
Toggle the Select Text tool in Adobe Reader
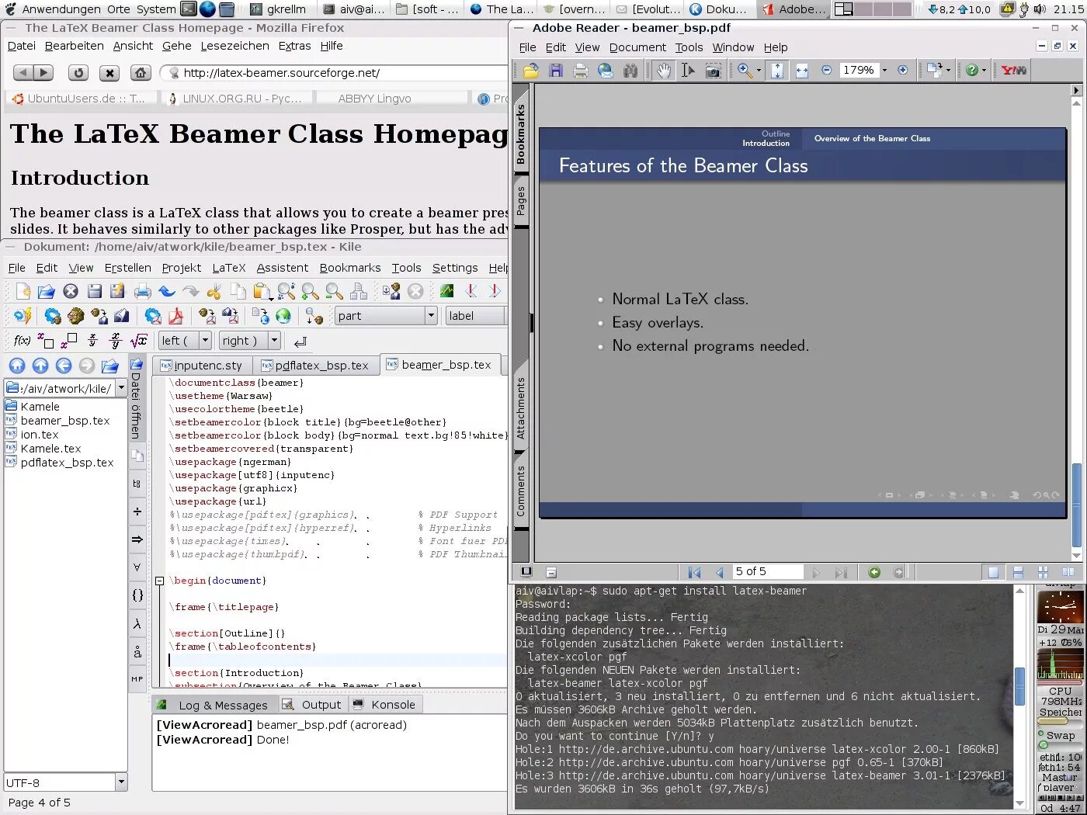click(688, 71)
